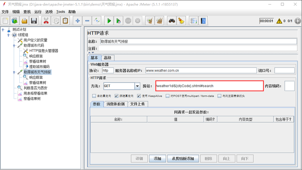Toggle the multipart / form-data checkbox
The height and width of the screenshot is (170, 302).
(167, 96)
